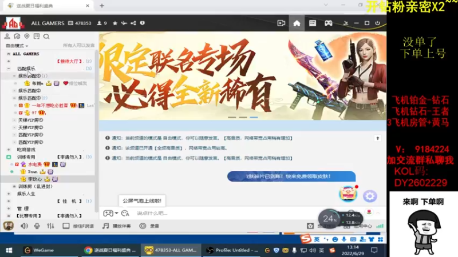This screenshot has width=458, height=257.
Task: Click the airplane icon in channel header
Action: [x=124, y=23]
